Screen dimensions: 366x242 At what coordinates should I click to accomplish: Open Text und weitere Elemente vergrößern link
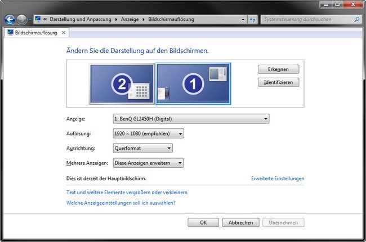(127, 192)
